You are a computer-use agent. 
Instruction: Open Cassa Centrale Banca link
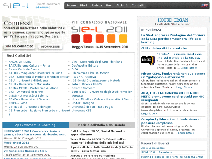24,69
